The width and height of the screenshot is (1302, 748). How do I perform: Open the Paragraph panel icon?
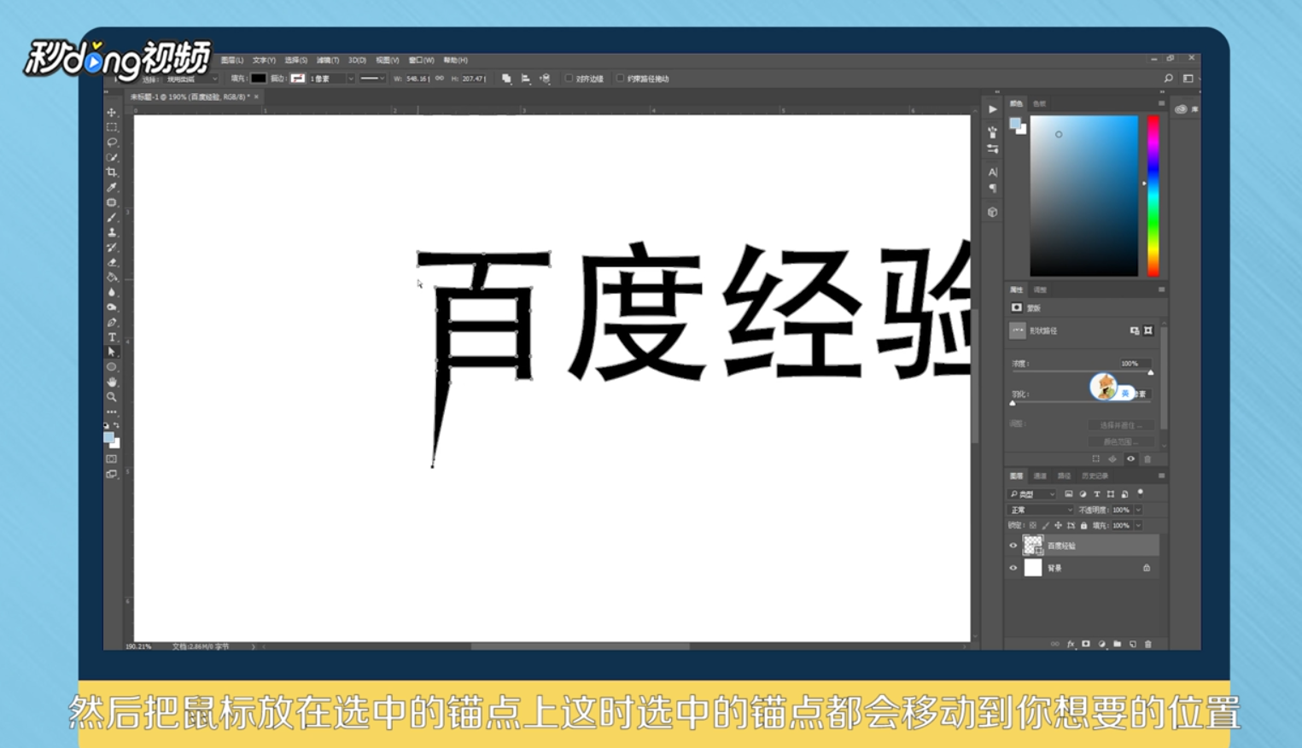[992, 188]
